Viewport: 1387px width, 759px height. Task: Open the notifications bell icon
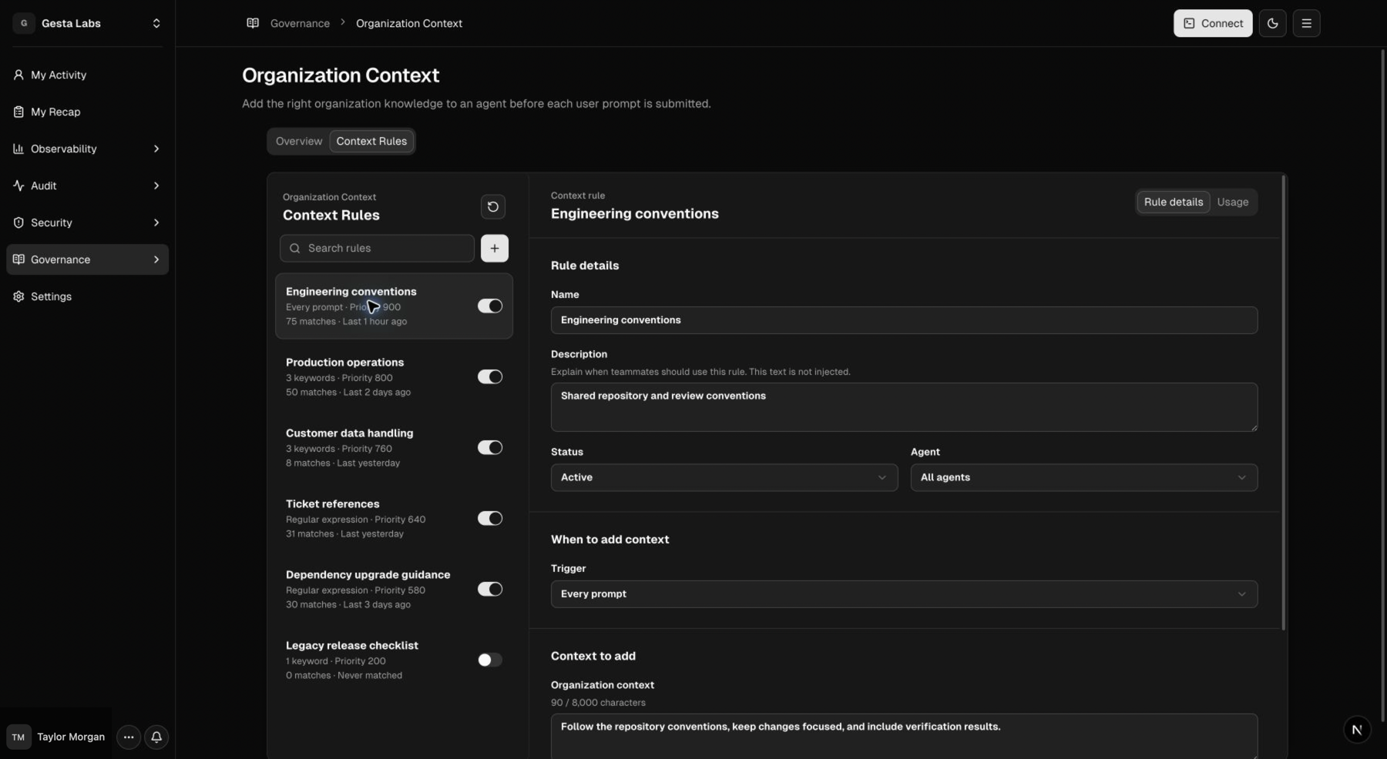point(156,737)
